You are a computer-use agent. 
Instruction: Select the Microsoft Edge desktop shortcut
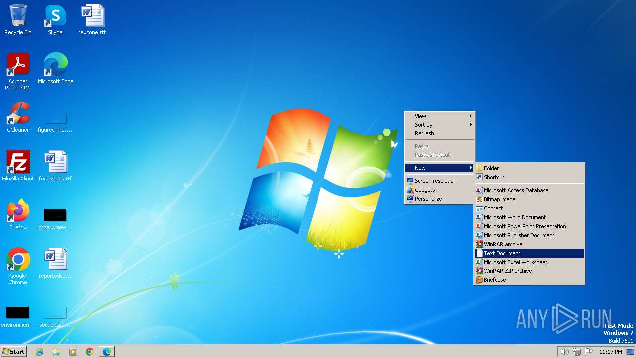point(55,69)
